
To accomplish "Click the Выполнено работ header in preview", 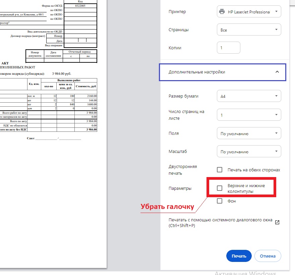I will (69, 80).
